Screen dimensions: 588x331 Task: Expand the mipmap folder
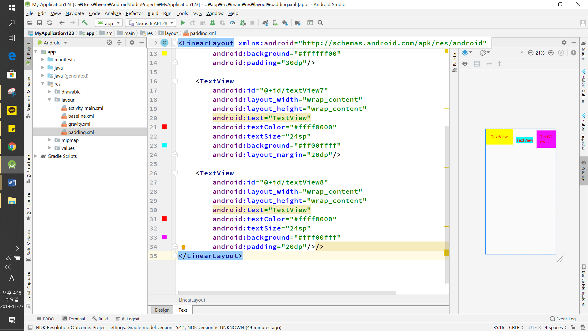49,140
